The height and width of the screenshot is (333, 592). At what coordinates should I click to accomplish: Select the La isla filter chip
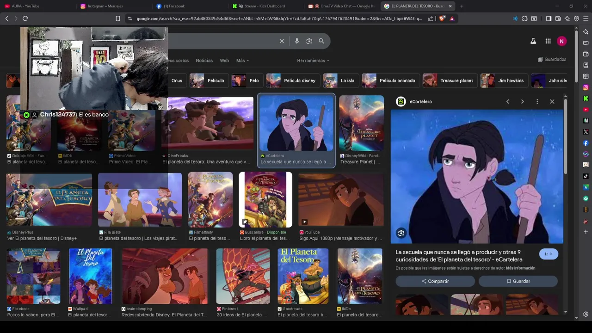tap(340, 80)
